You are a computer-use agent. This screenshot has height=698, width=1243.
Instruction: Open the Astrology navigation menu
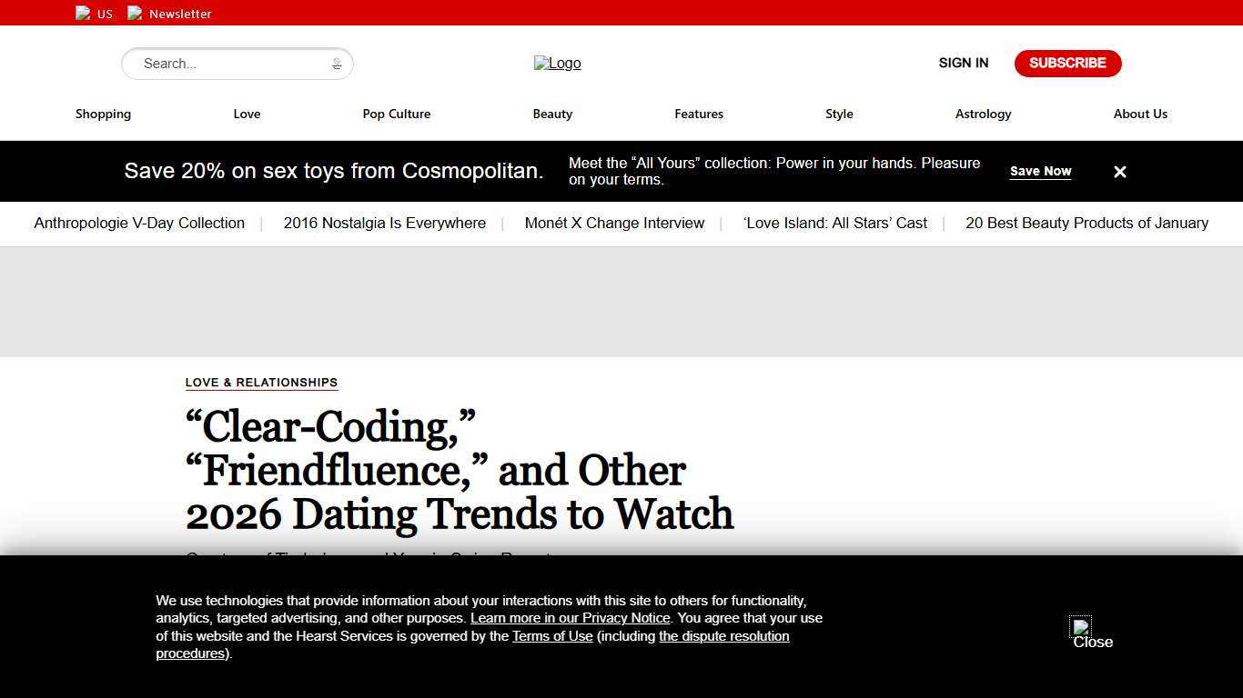[983, 114]
